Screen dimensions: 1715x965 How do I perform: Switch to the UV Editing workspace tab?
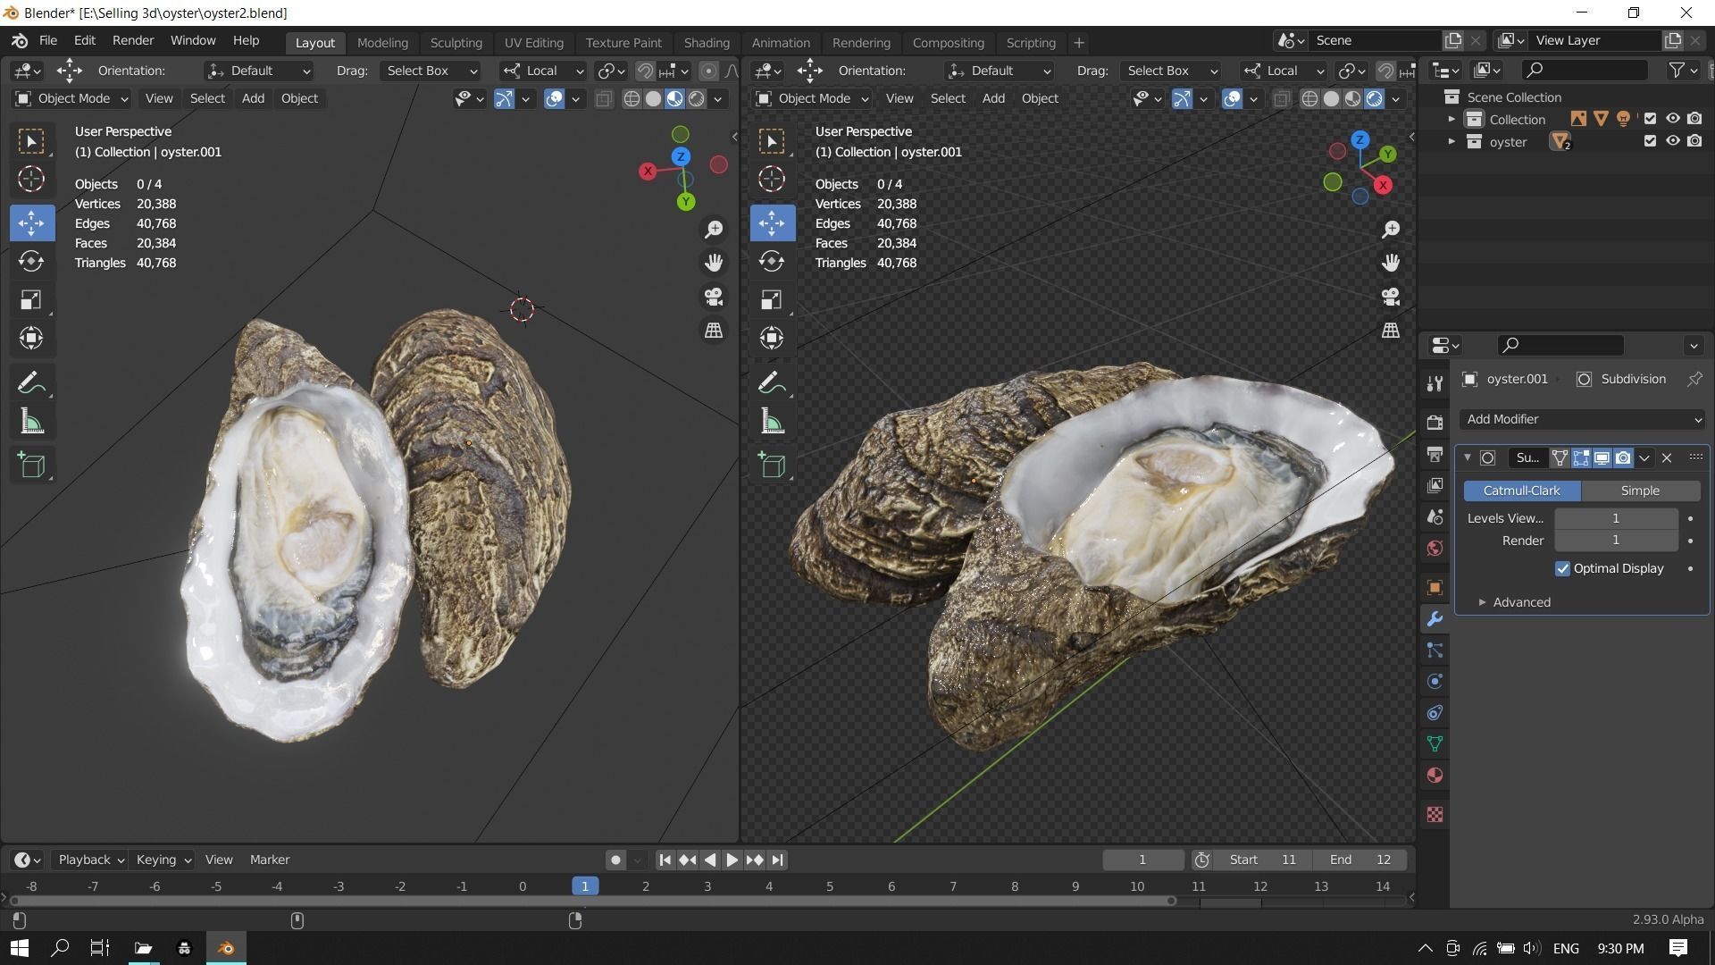(533, 42)
